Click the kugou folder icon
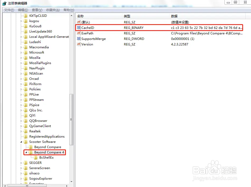The height and width of the screenshot is (187, 251). tap(26, 21)
